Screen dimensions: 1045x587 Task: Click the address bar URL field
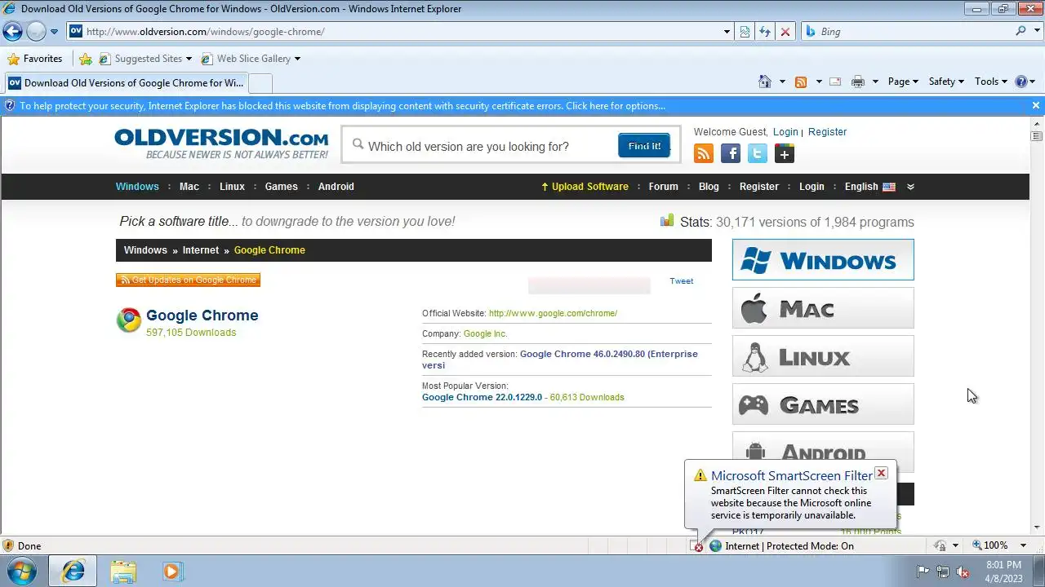pyautogui.click(x=394, y=32)
